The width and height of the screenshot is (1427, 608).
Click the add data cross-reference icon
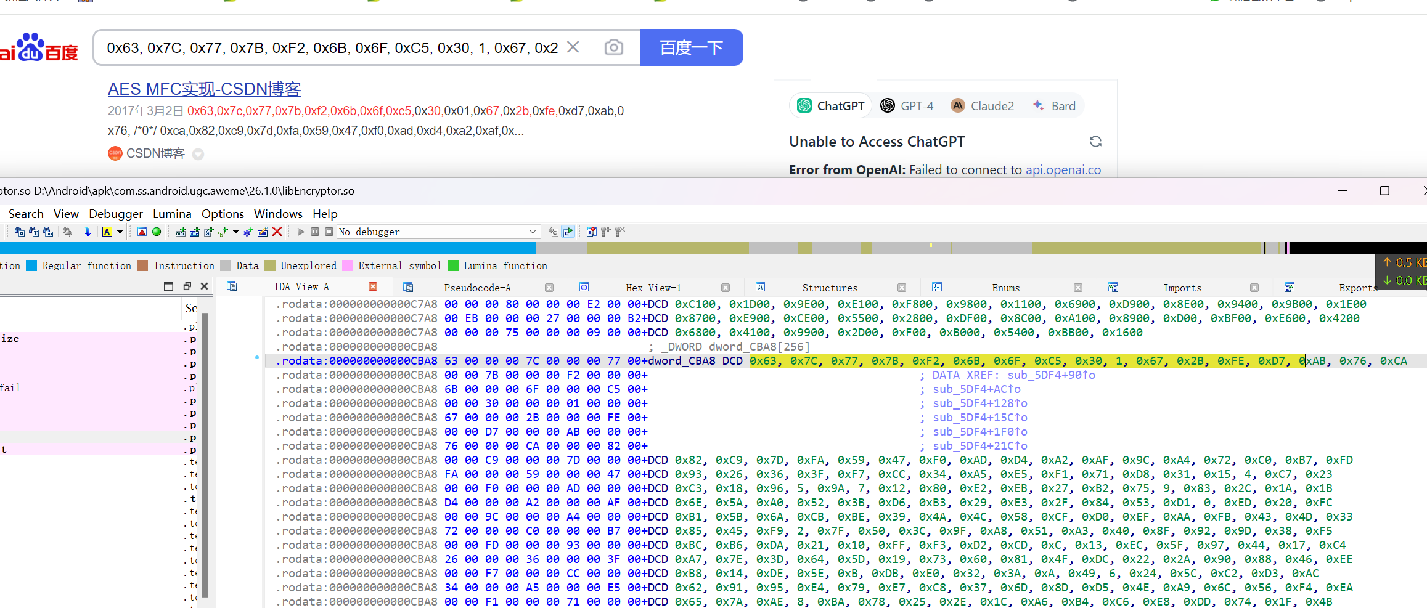pos(195,232)
